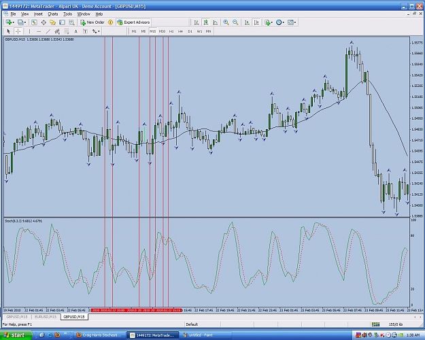Switch timeframe to H4
This screenshot has width=425, height=340.
click(180, 31)
